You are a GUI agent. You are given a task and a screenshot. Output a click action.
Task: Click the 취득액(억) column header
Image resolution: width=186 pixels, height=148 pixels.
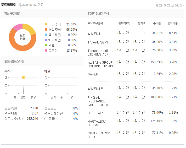pyautogui.click(x=125, y=23)
